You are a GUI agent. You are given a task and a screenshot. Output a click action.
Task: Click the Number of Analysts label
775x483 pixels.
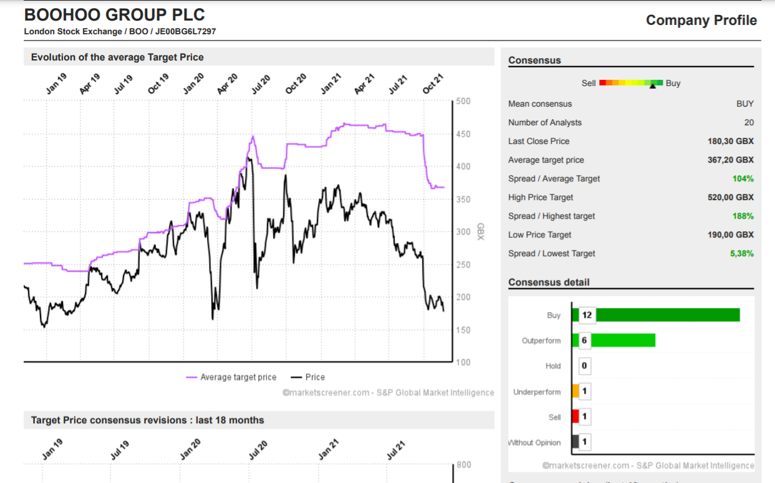click(545, 123)
